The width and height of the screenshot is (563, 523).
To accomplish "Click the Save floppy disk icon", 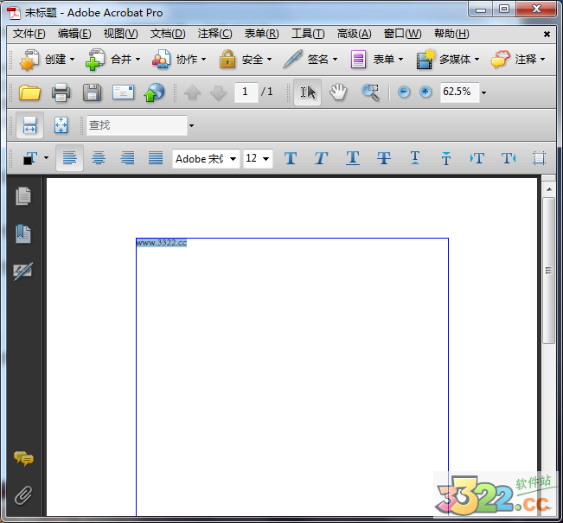I will click(x=92, y=92).
